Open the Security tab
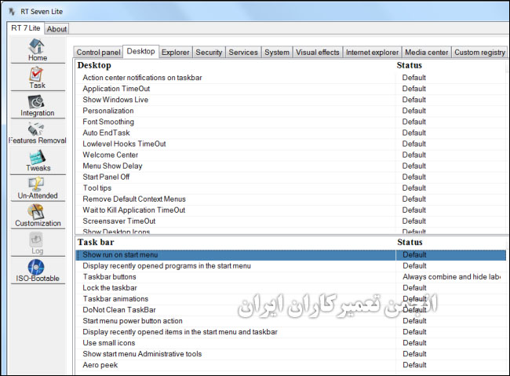The image size is (510, 376). [x=209, y=52]
